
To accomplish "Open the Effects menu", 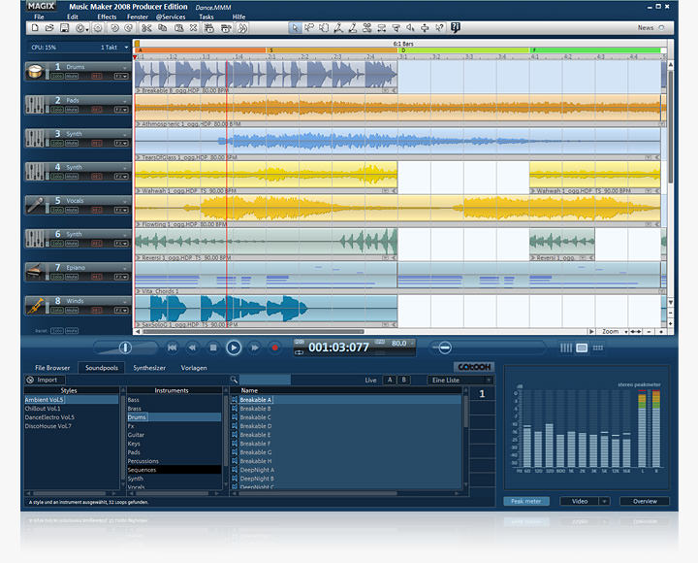I will 107,17.
